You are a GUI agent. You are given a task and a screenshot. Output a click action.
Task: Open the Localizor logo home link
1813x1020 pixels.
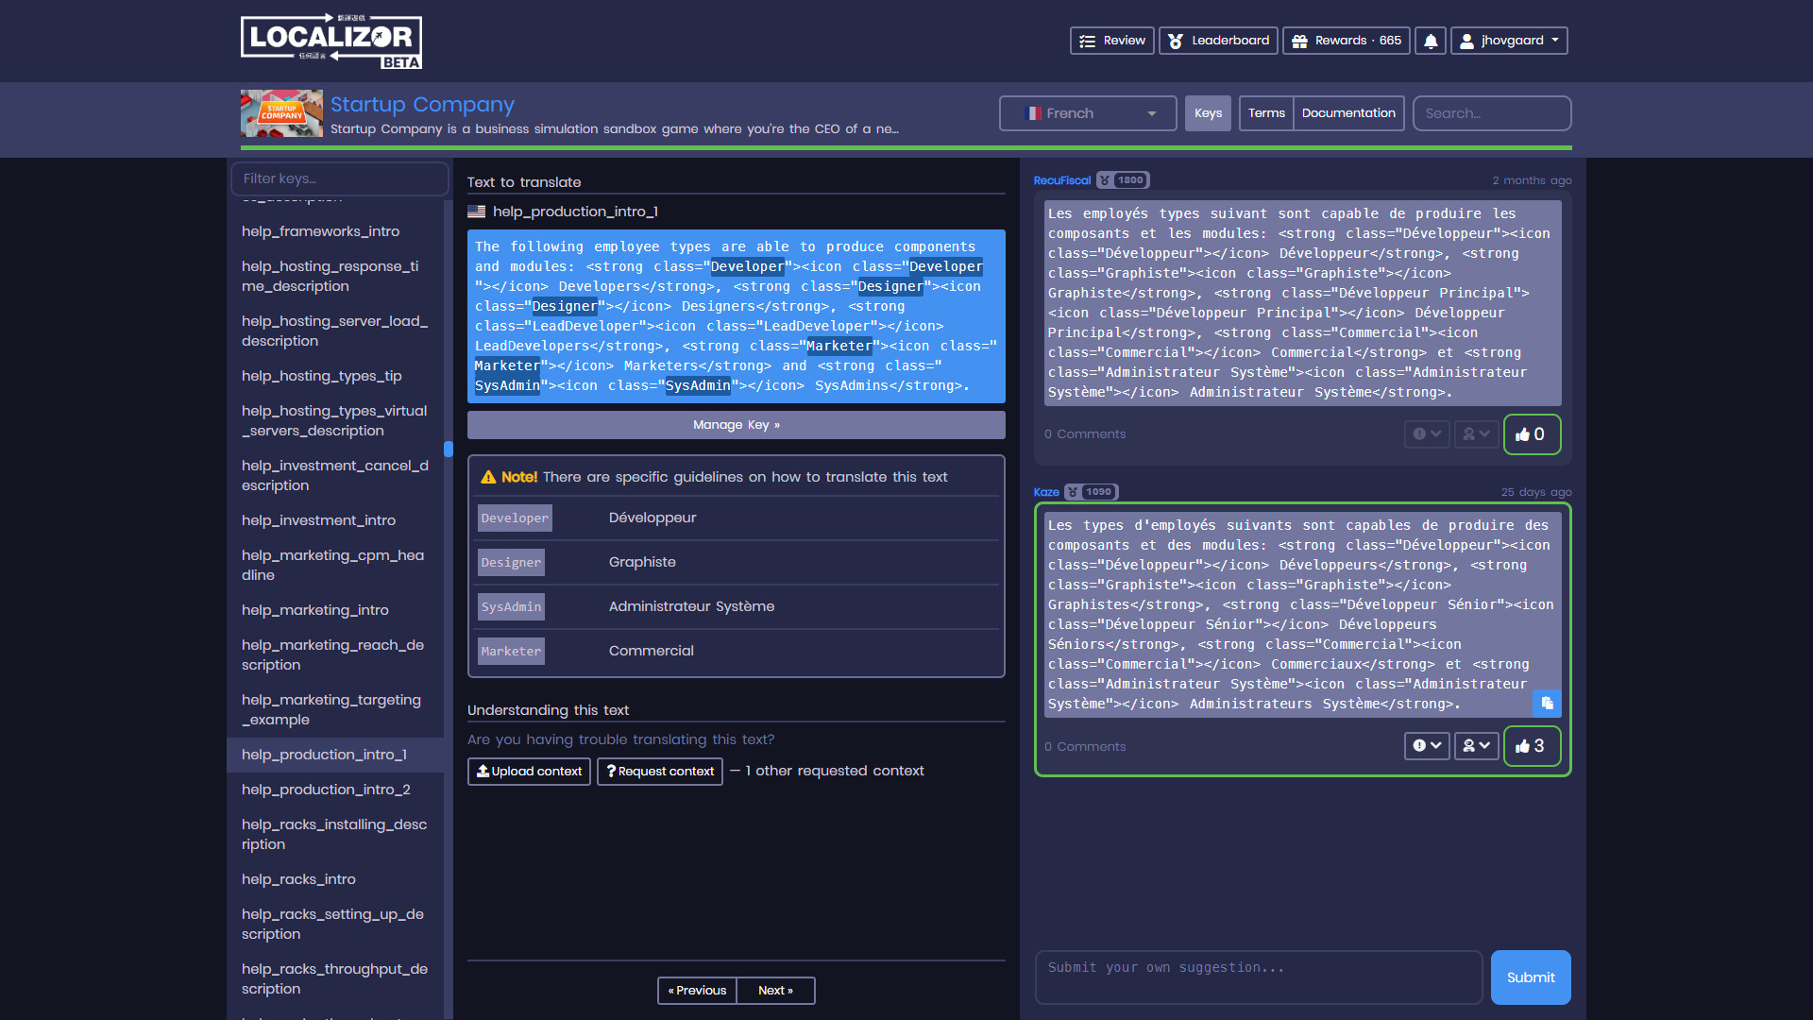coord(331,41)
